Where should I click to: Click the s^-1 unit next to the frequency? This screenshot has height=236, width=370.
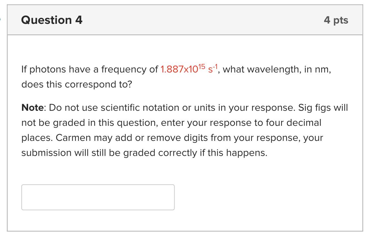(x=214, y=68)
